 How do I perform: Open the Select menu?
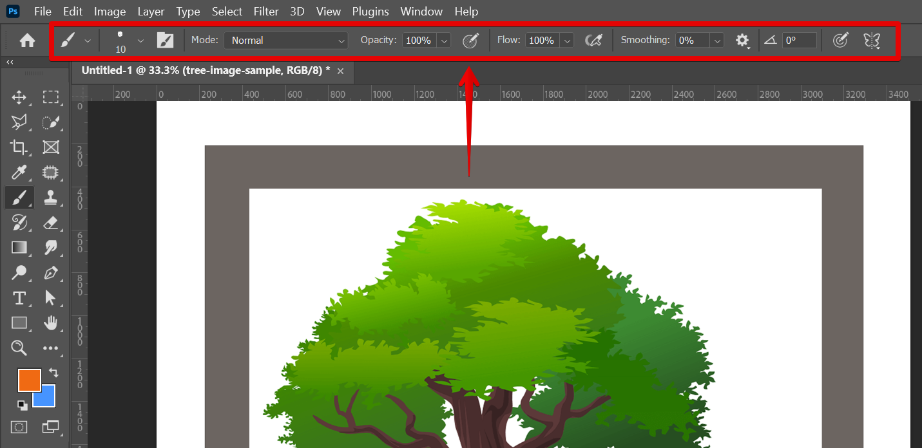[227, 12]
